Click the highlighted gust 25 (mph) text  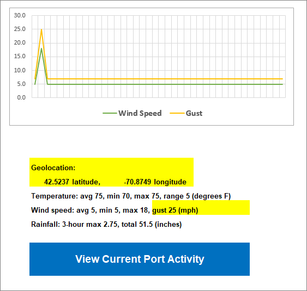point(175,210)
